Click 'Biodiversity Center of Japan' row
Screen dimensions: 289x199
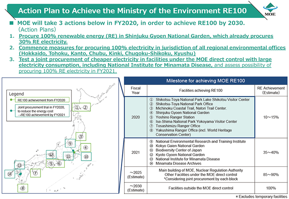tap(175, 150)
